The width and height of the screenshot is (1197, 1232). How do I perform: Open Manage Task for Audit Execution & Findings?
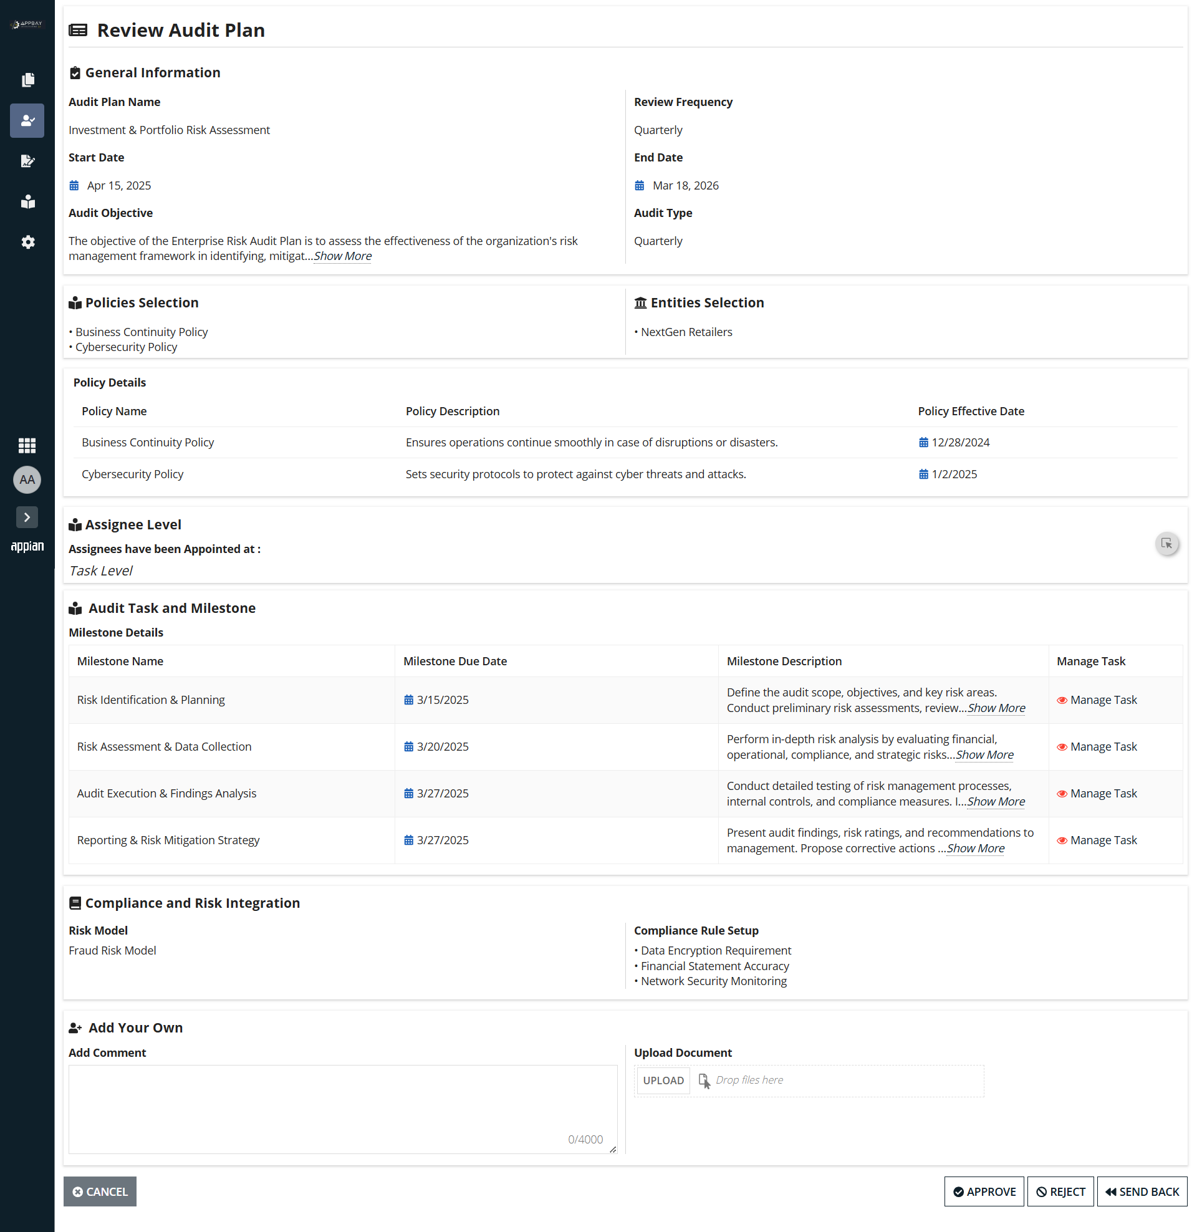[1097, 793]
